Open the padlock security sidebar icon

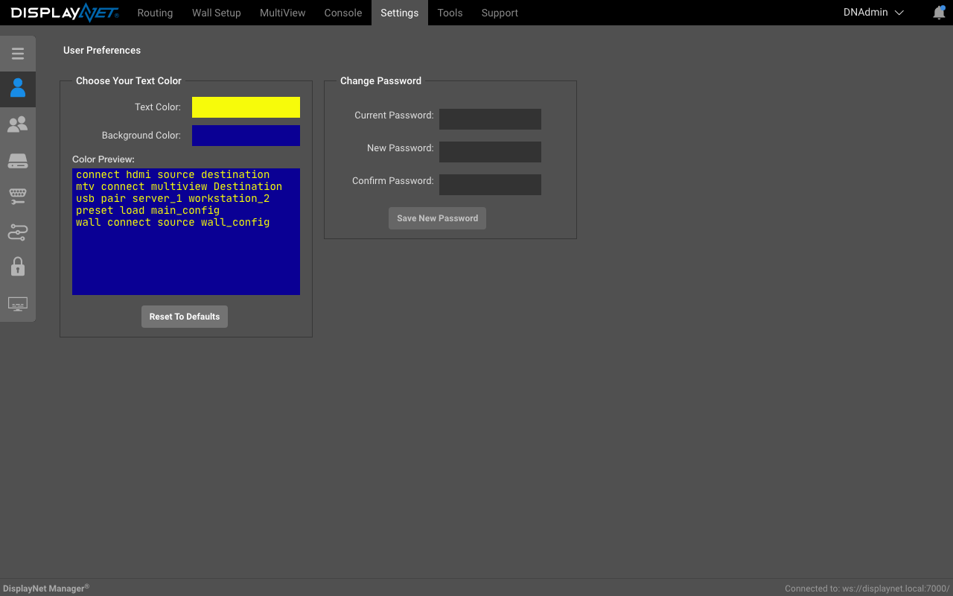18,267
